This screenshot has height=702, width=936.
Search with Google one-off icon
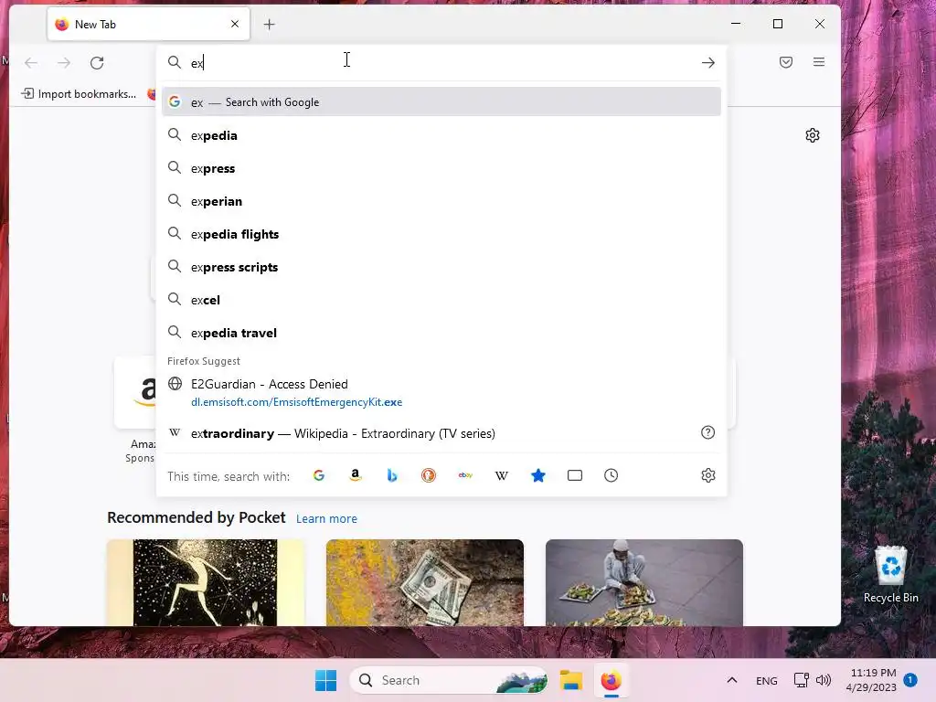pyautogui.click(x=319, y=475)
